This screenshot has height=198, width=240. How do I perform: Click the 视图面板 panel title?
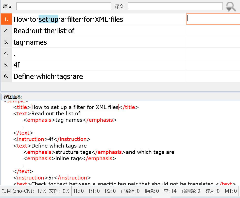13,97
